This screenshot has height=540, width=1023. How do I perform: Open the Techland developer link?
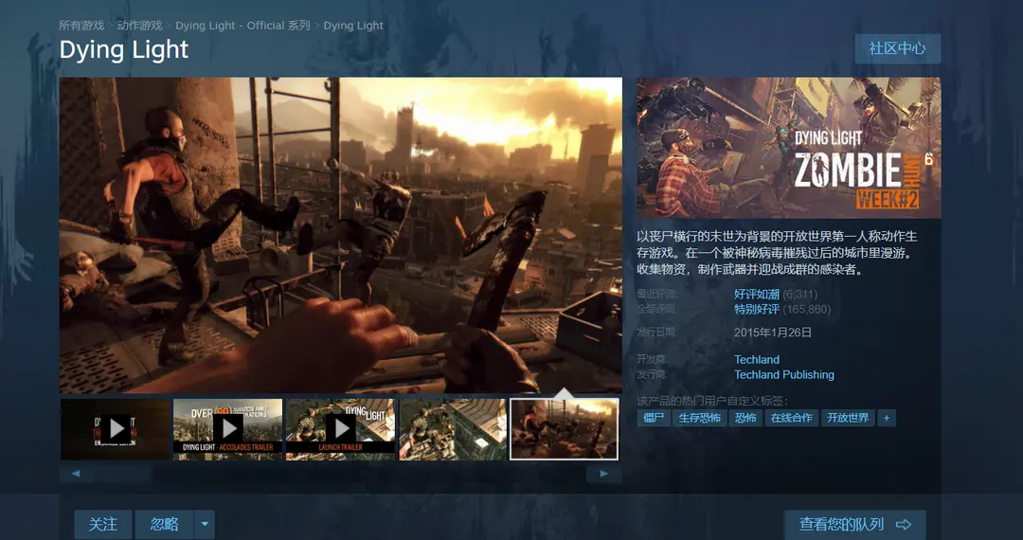757,359
